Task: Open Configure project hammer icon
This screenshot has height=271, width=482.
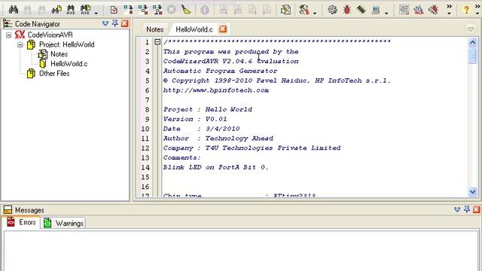Action: (304, 10)
